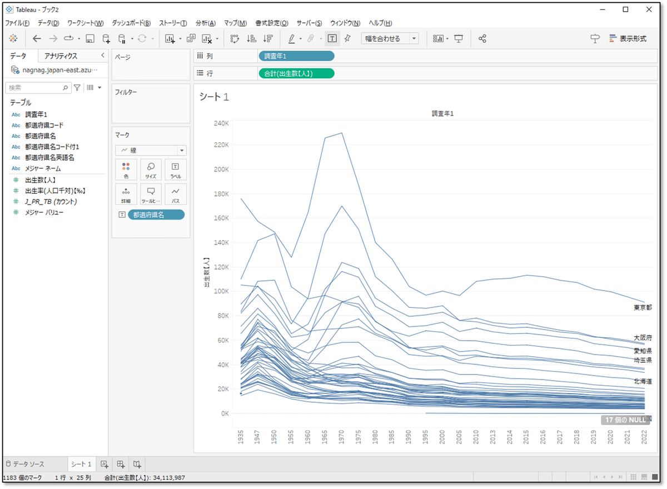This screenshot has height=489, width=667.
Task: Click in the 検索 field search box
Action: (38, 88)
